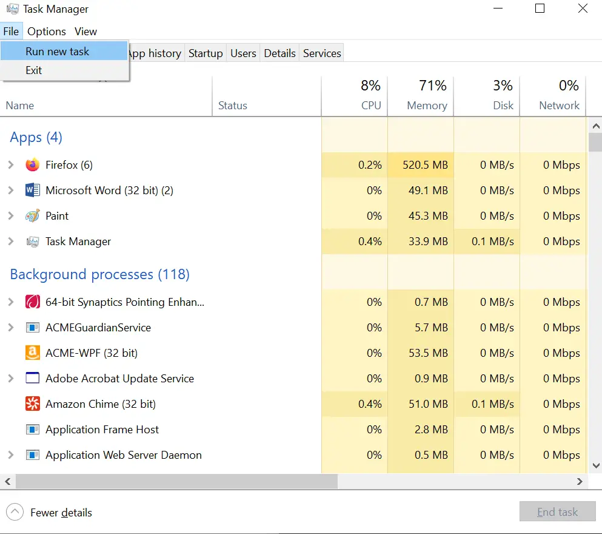Open the File menu
Viewport: 602px width, 534px height.
(x=11, y=31)
